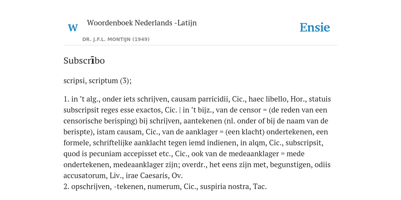Click the Subscrībo entry heading
Image resolution: width=401 pixels, height=200 pixels.
(x=84, y=61)
